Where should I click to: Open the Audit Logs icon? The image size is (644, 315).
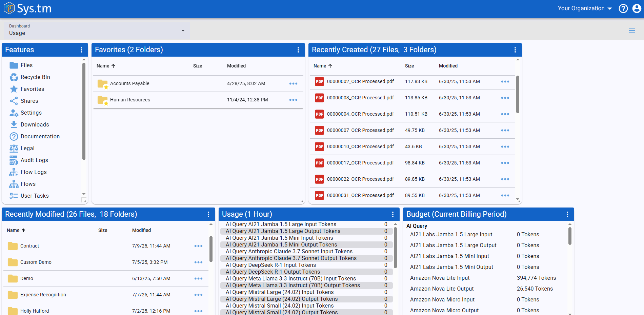pyautogui.click(x=14, y=160)
